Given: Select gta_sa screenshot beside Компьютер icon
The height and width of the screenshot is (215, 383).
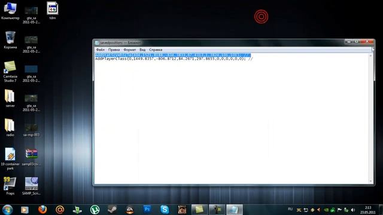Looking at the screenshot, I should pyautogui.click(x=31, y=15).
